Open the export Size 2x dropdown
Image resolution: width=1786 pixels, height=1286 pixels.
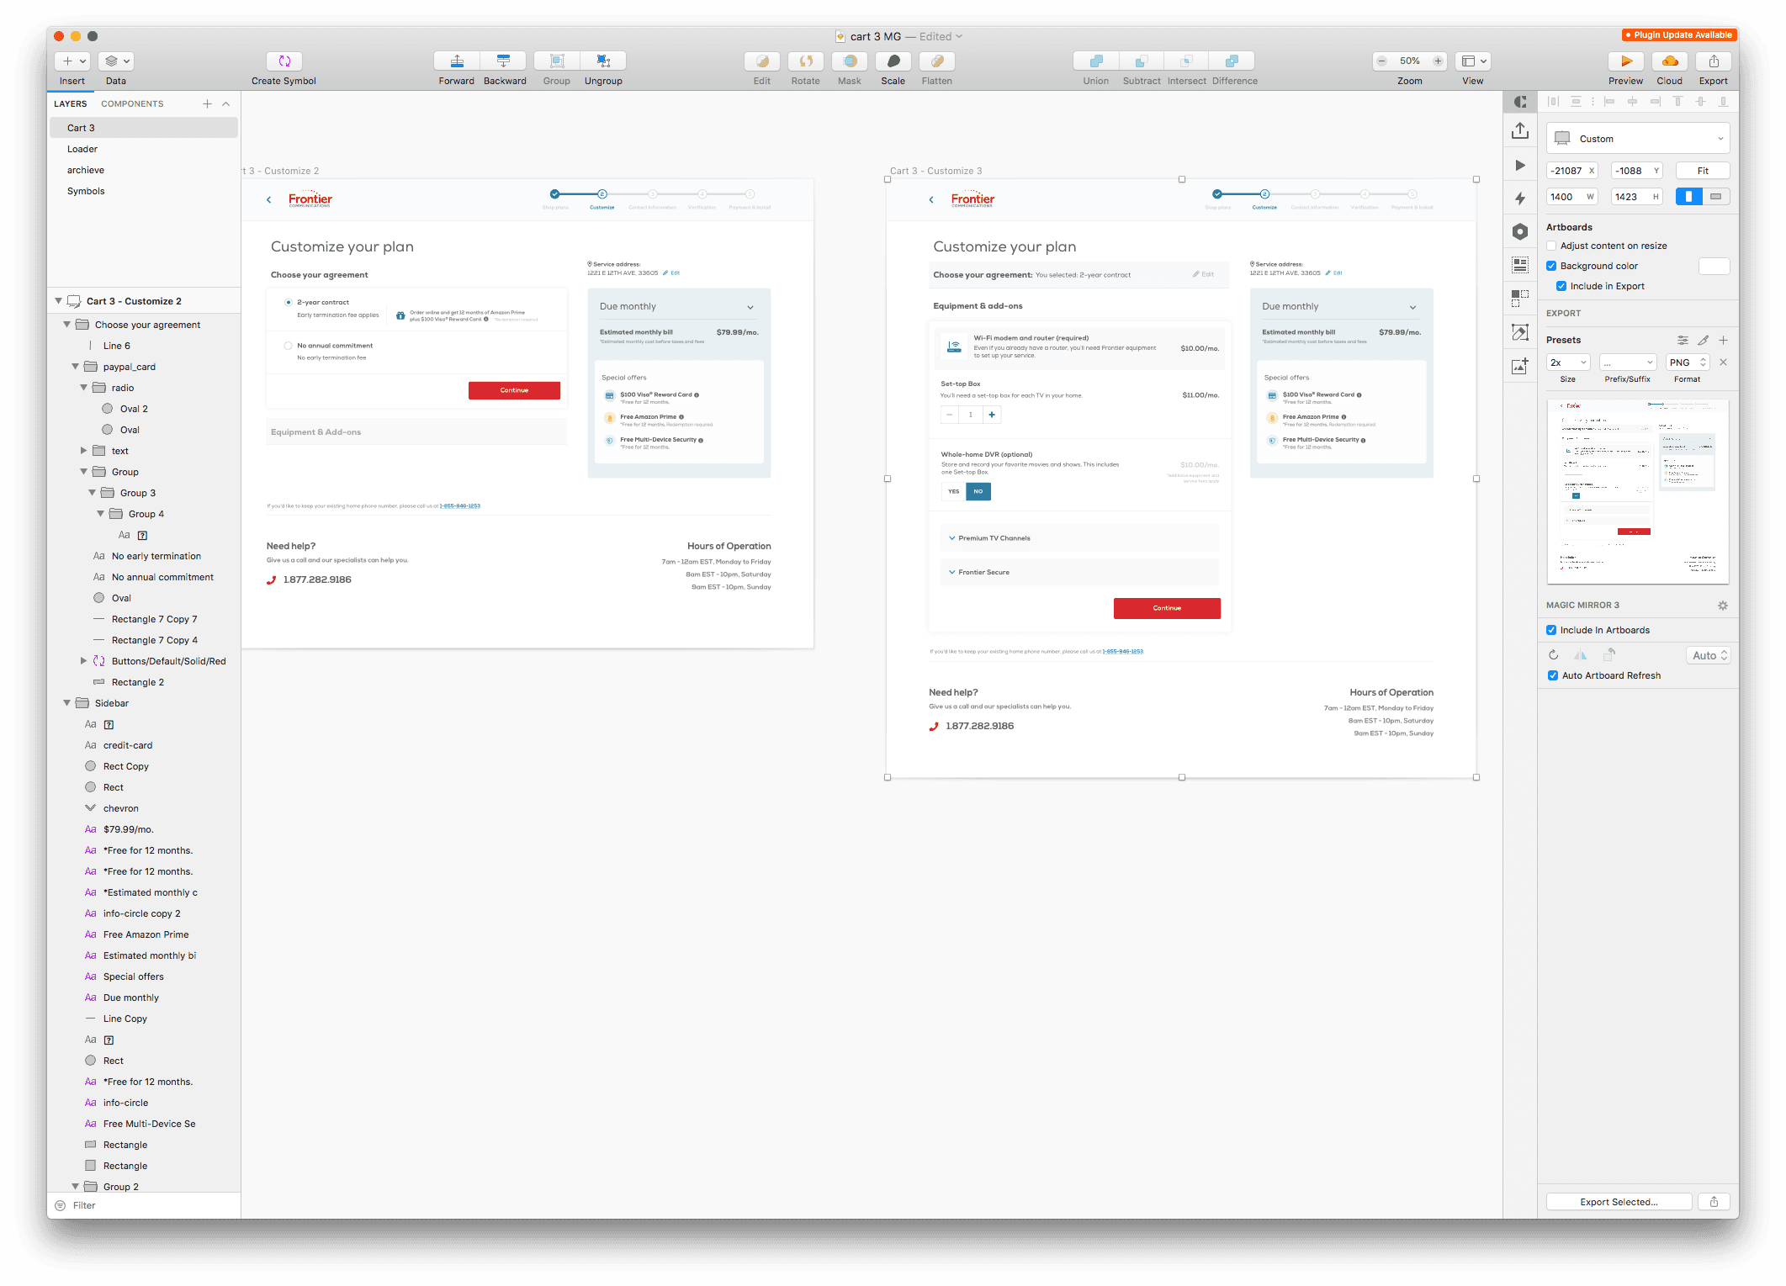pos(1569,363)
